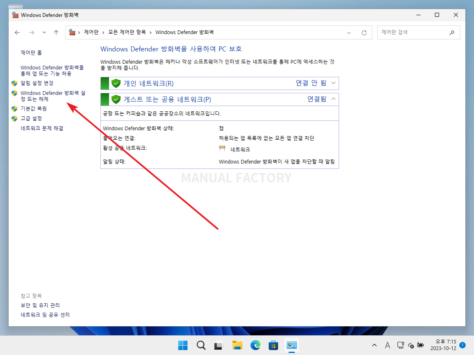Viewport: 474px width, 355px height.
Task: Open Windows Defender 방화벽을 통해 앱 또는 기능 허용
Action: tap(52, 71)
